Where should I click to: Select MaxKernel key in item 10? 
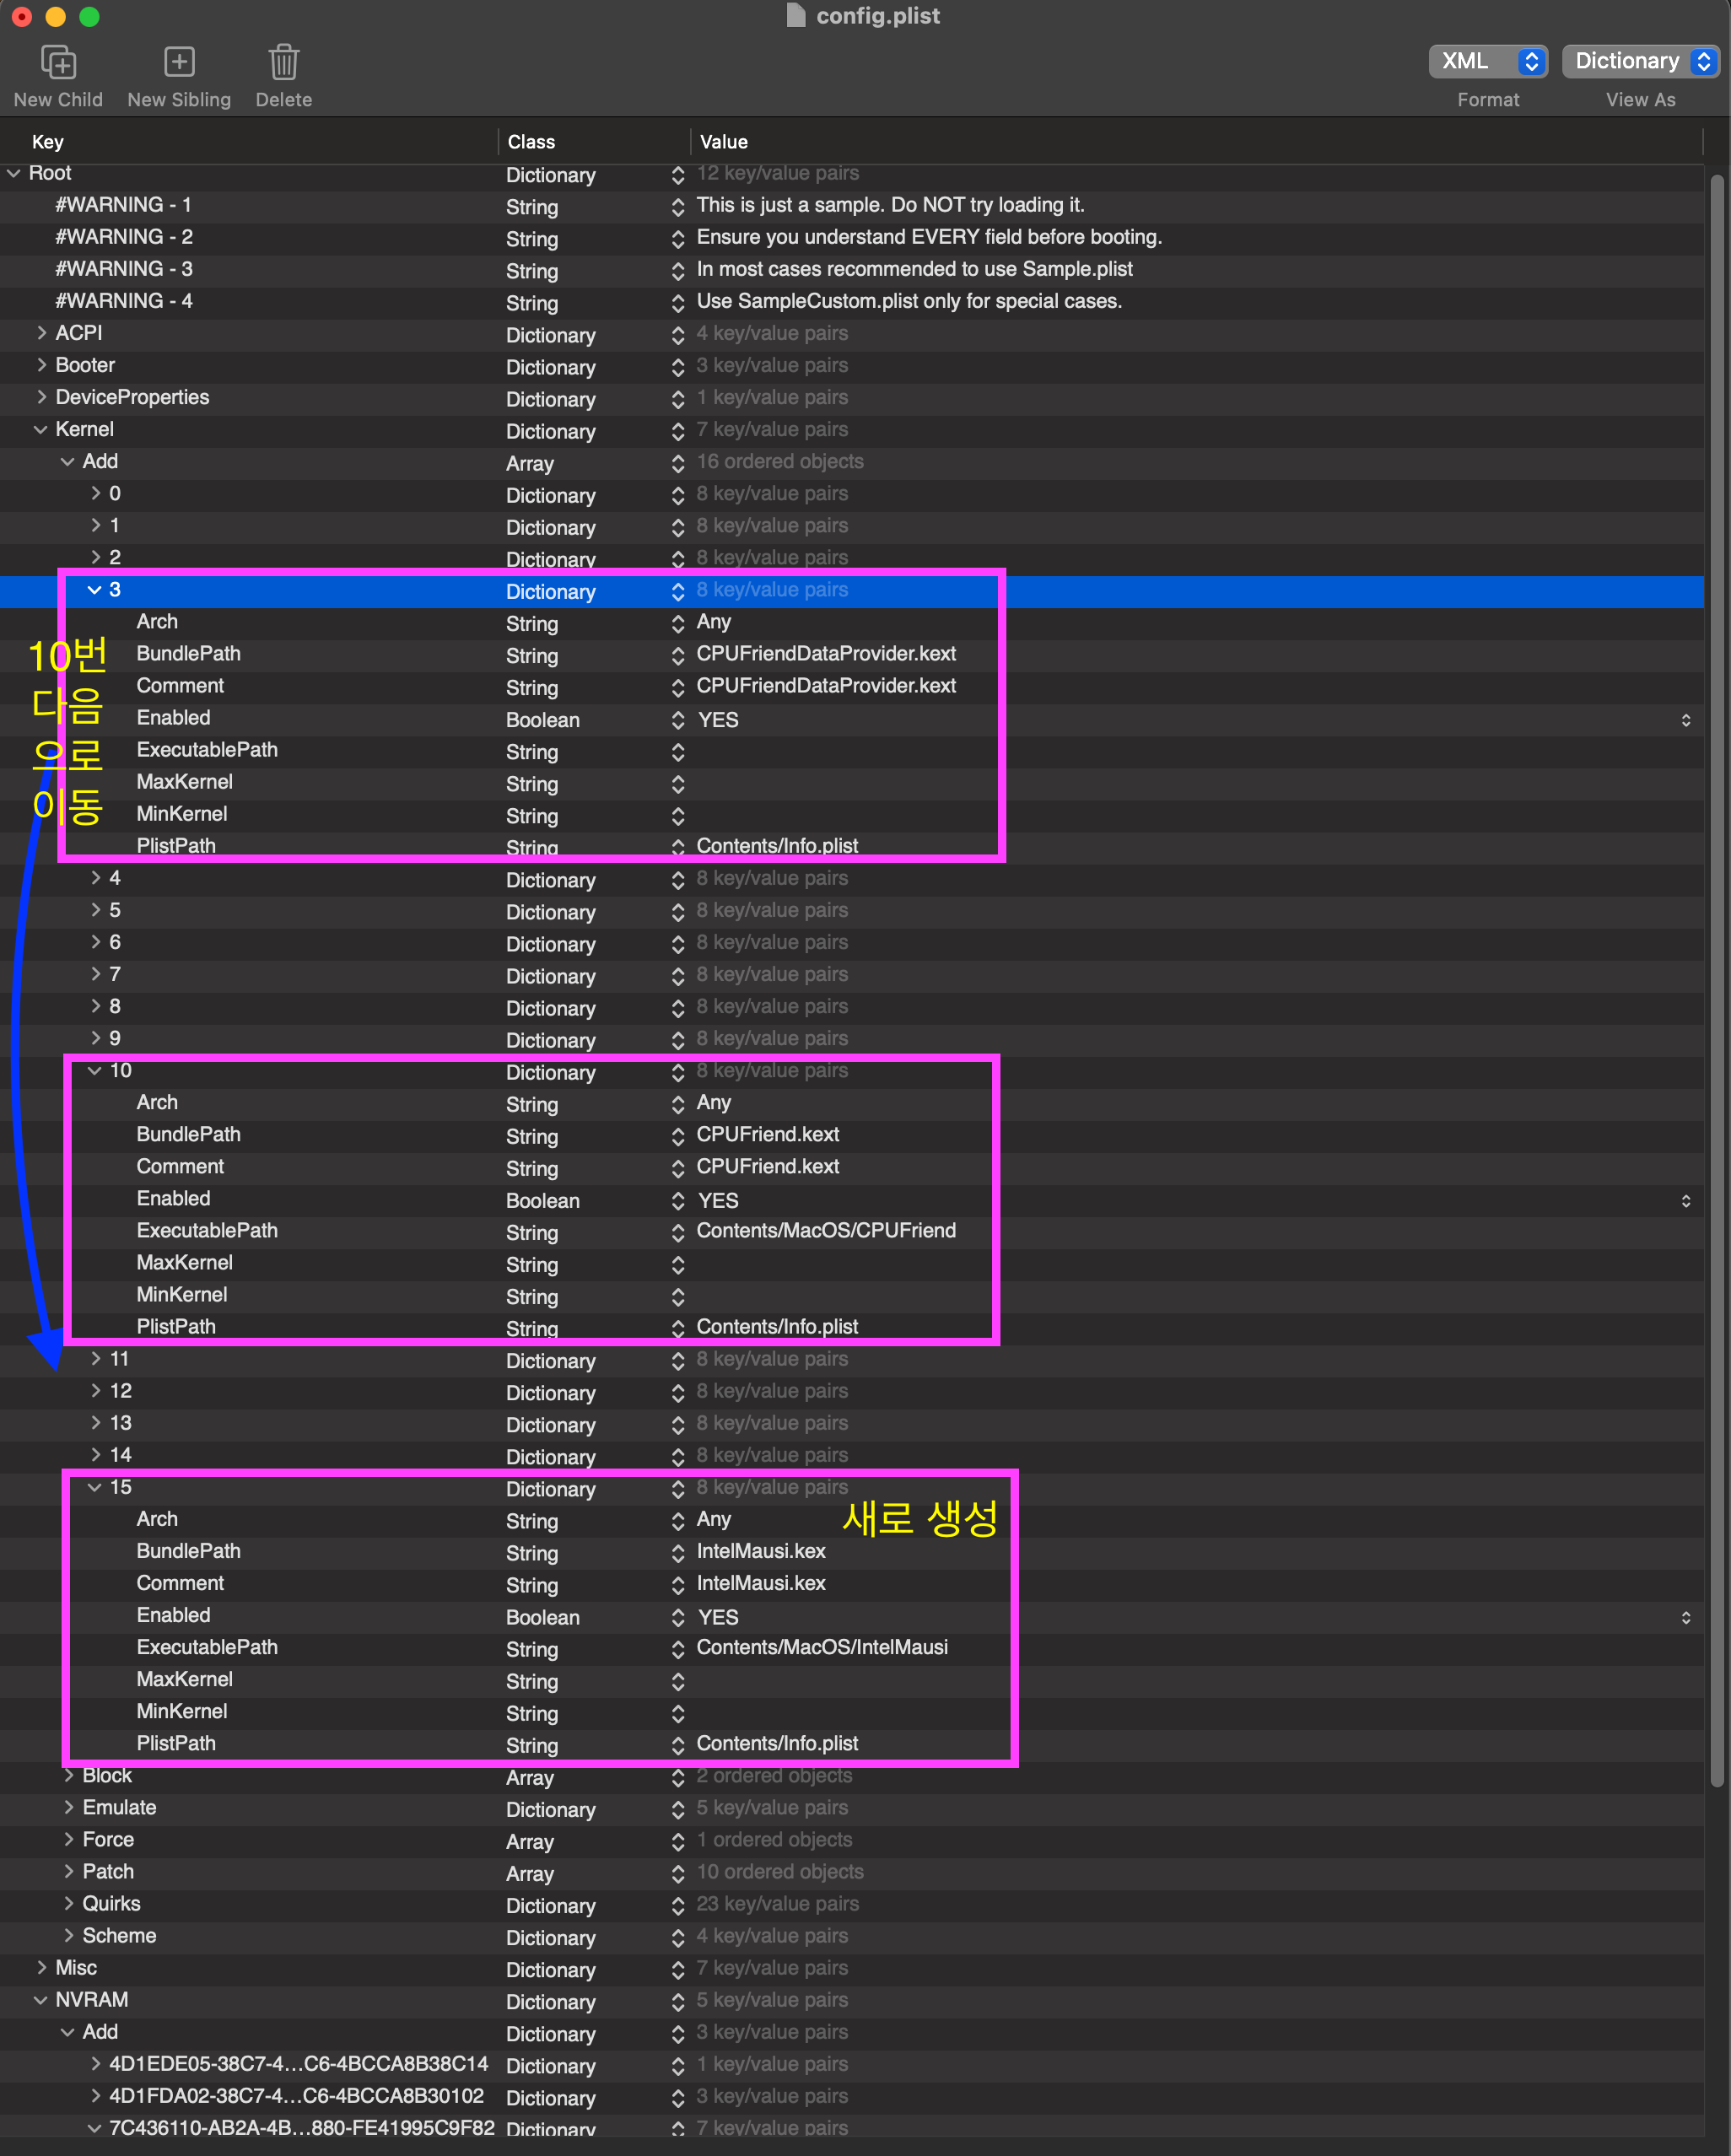(x=184, y=1262)
